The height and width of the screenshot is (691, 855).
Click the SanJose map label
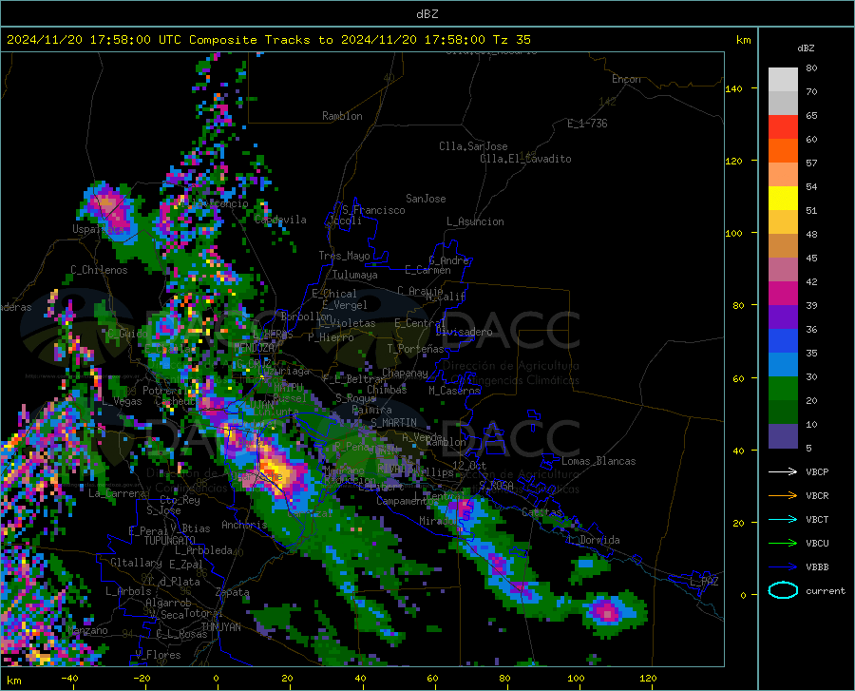point(426,199)
